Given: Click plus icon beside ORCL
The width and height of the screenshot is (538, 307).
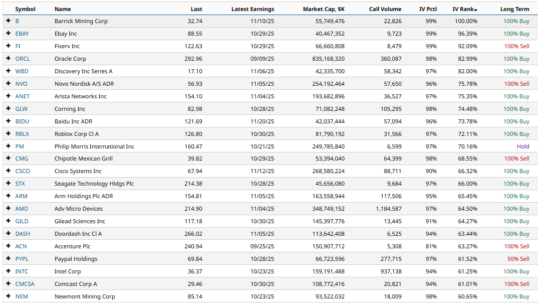Looking at the screenshot, I should tap(8, 59).
